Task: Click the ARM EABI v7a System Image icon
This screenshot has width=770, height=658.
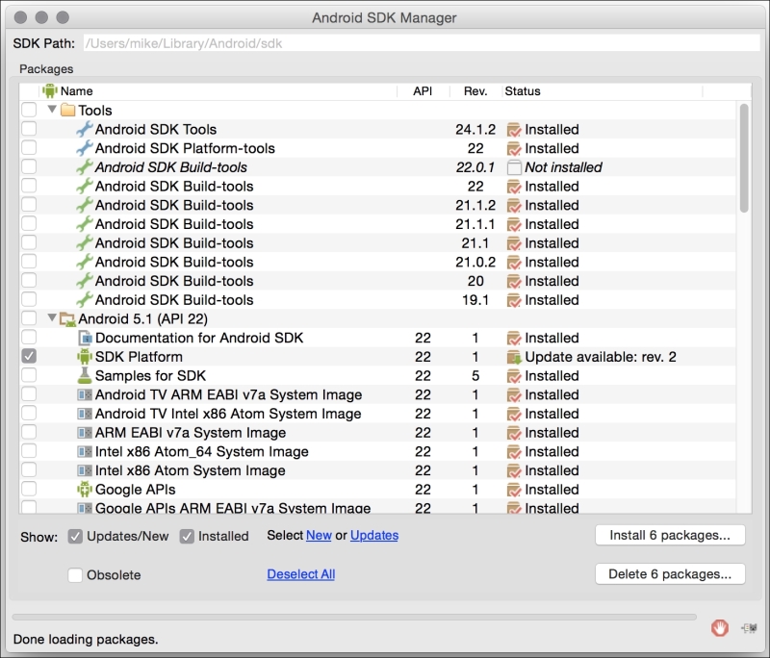Action: pyautogui.click(x=85, y=432)
